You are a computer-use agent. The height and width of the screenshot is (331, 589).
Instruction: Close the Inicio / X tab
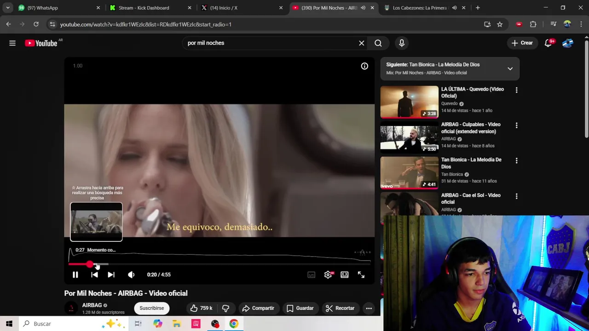(x=281, y=8)
